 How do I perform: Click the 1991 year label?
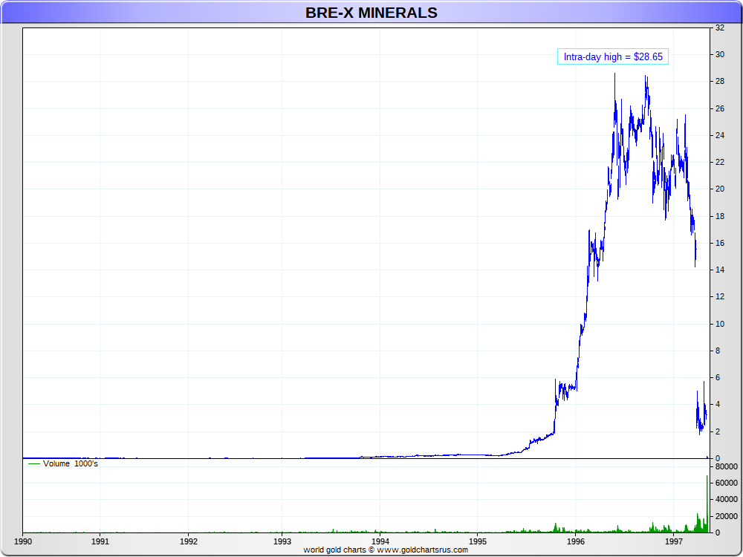coord(100,541)
